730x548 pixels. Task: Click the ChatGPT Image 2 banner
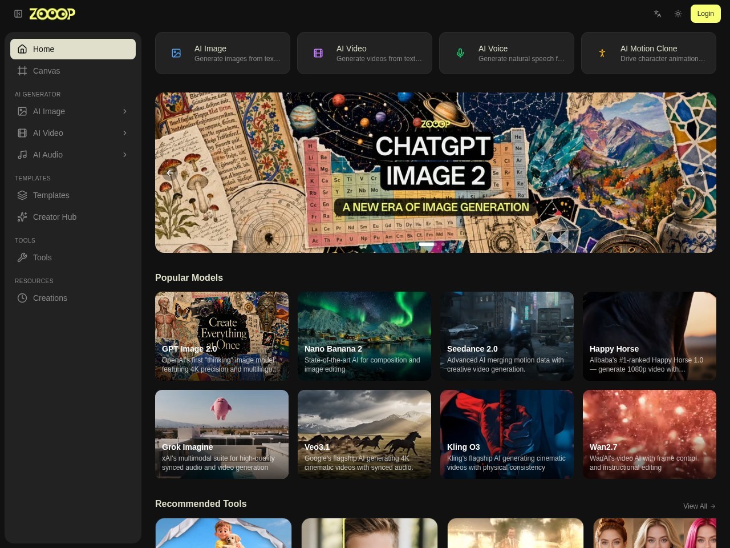click(436, 172)
